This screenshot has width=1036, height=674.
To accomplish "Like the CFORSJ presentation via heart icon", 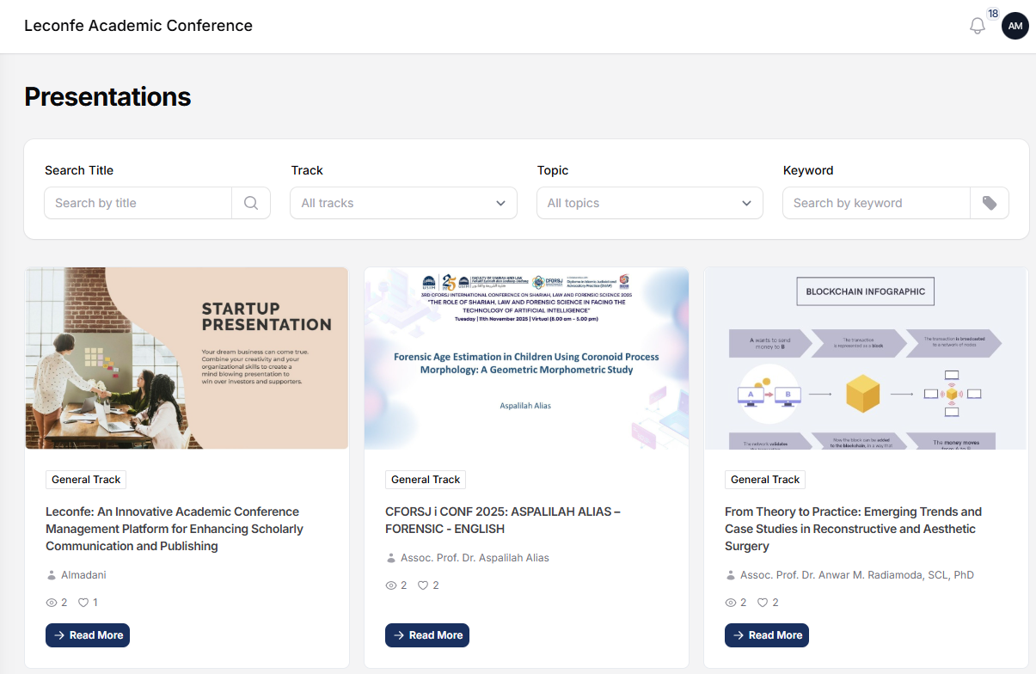I will pyautogui.click(x=423, y=585).
